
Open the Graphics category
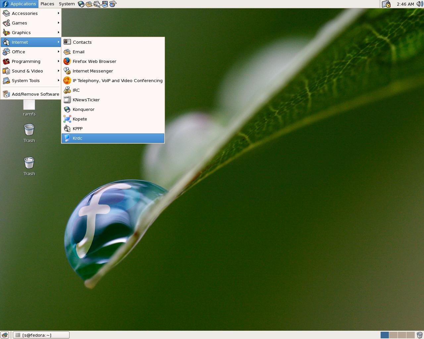pos(31,32)
